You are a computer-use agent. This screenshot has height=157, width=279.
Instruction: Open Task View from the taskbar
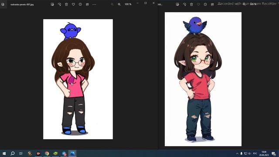(21, 153)
